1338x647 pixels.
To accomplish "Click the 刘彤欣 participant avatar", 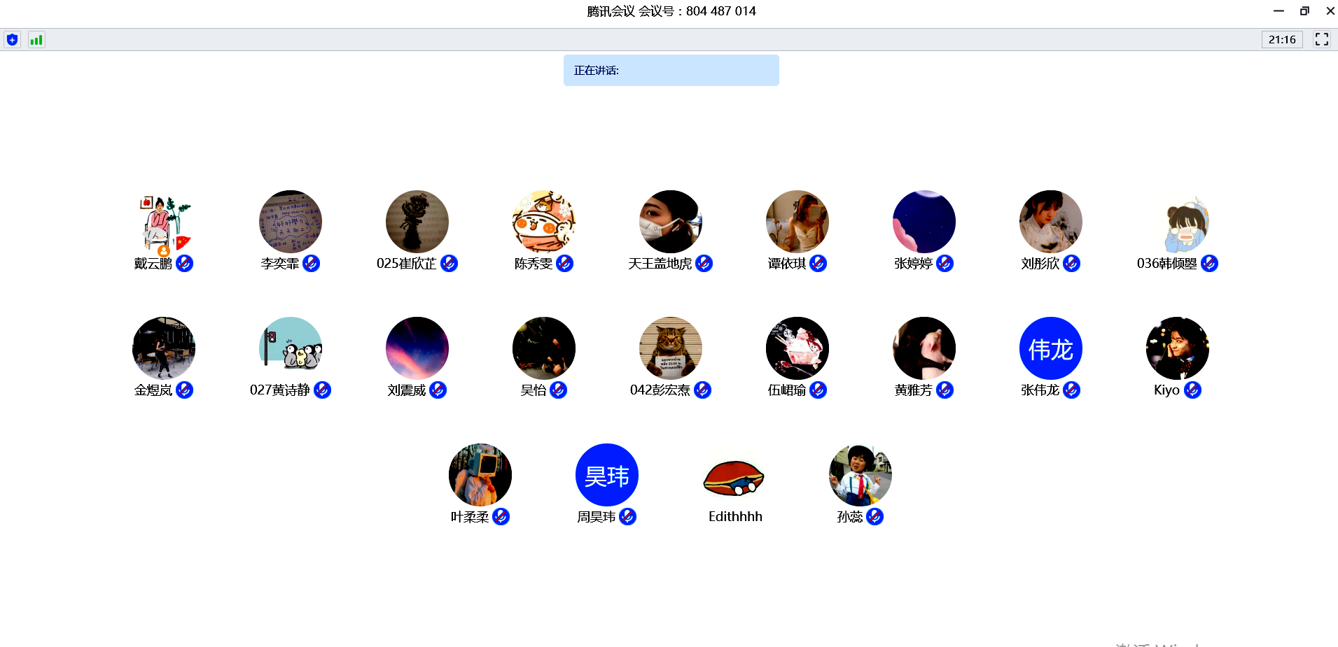I will [1050, 222].
